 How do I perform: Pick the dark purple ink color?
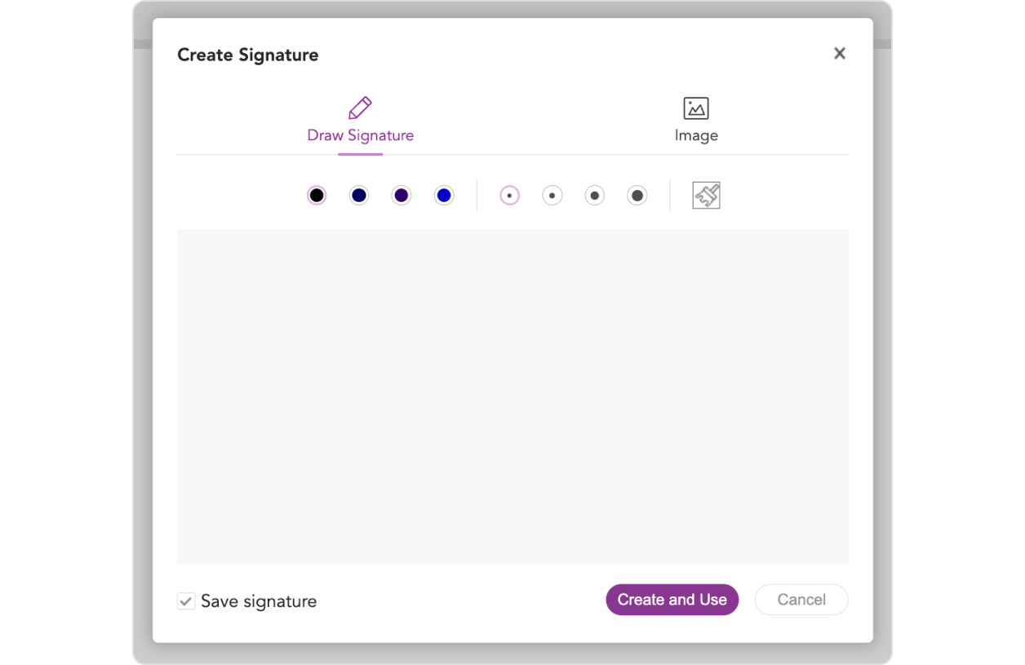[x=401, y=196]
